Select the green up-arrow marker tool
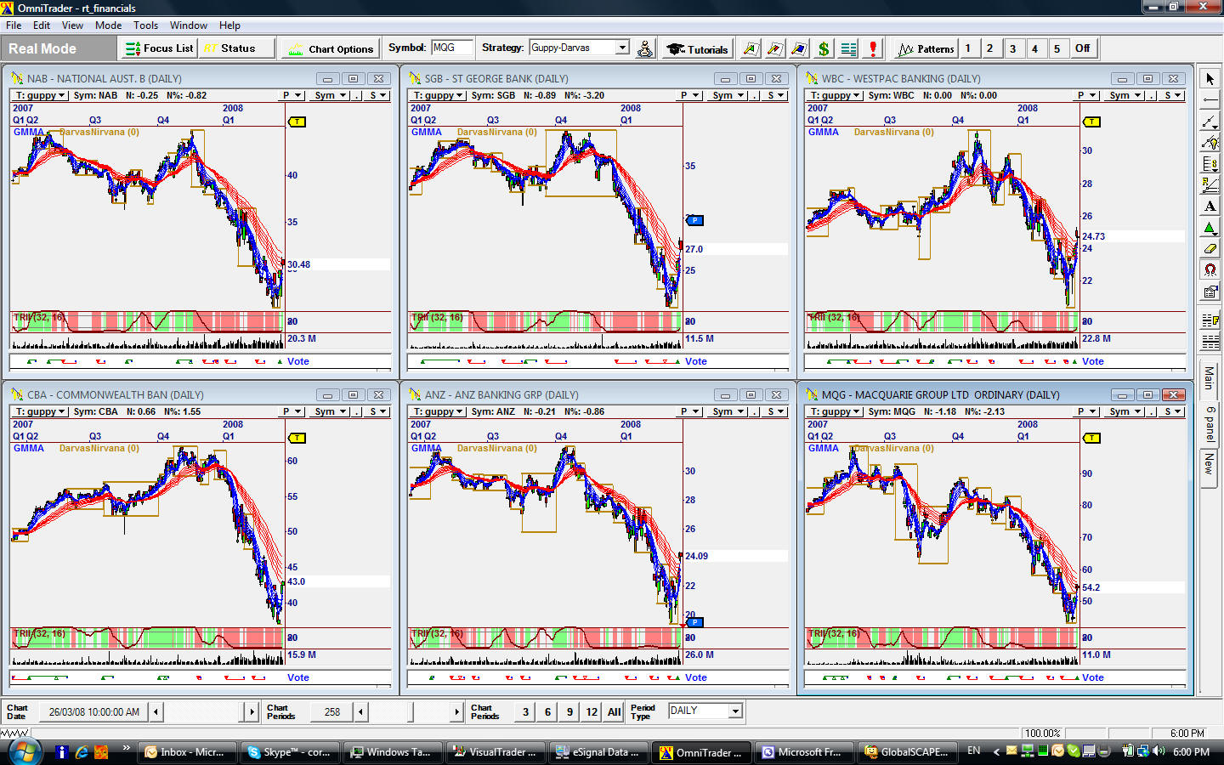Viewport: 1224px width, 765px height. point(1210,228)
